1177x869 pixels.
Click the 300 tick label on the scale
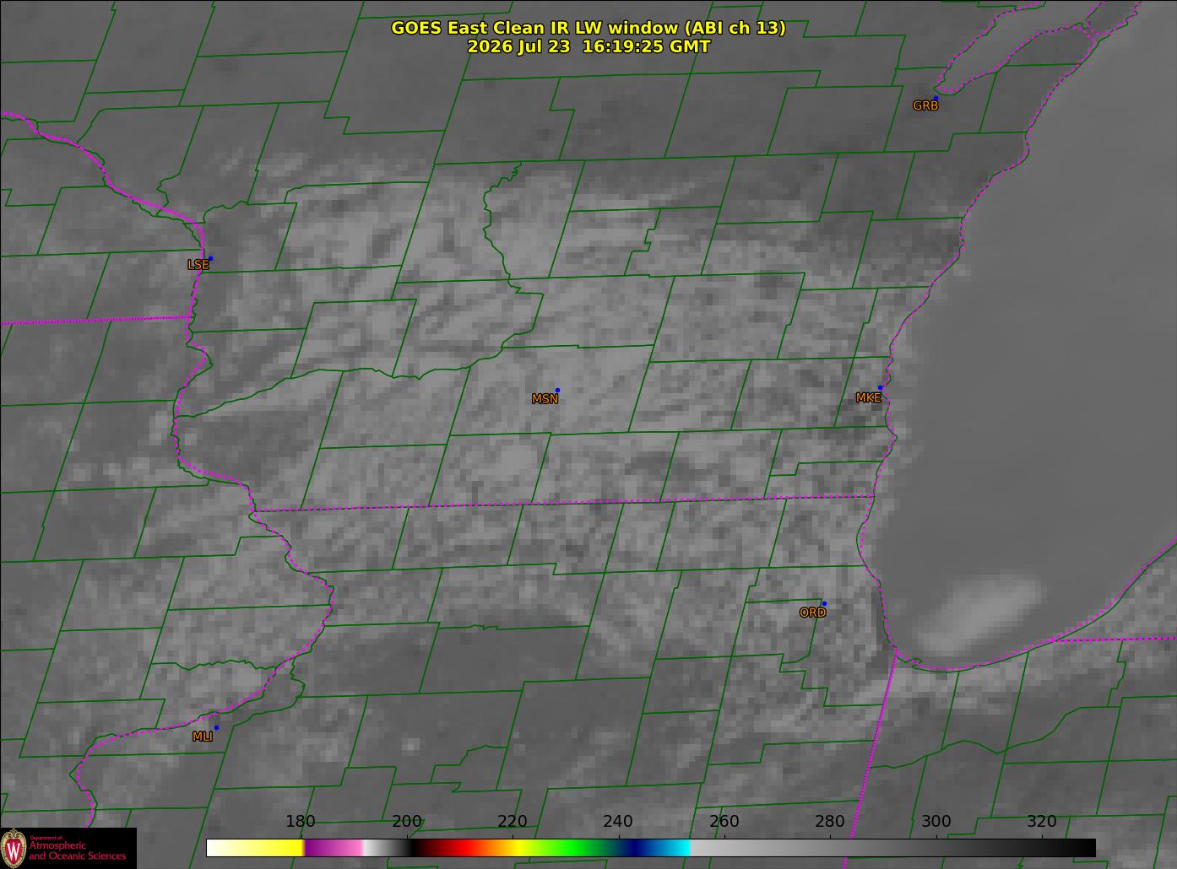936,822
